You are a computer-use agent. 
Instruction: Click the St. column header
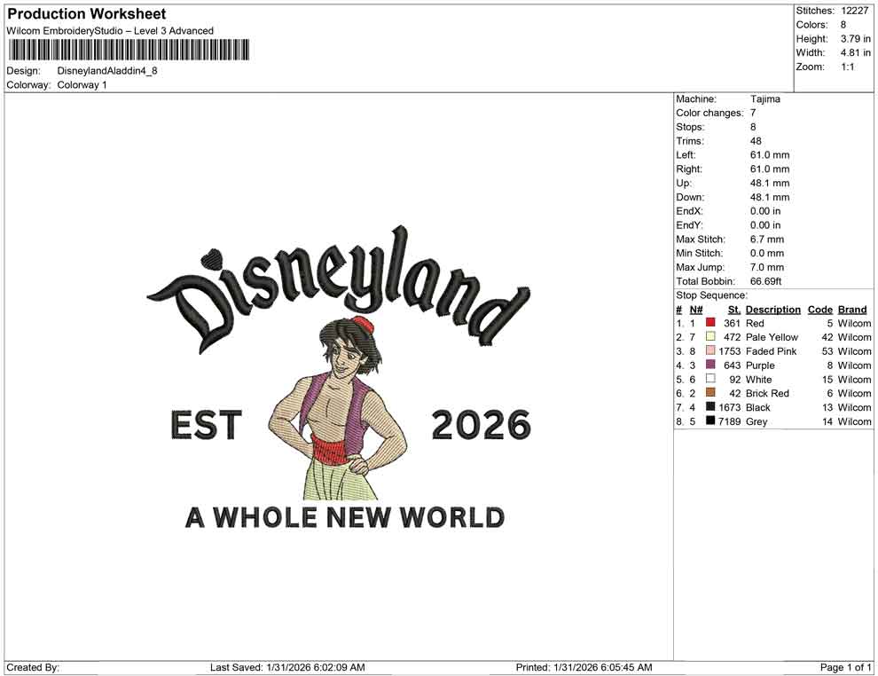point(733,309)
